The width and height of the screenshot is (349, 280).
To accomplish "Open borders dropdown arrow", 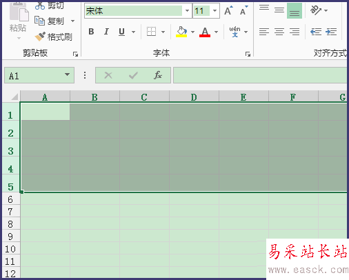I will [163, 32].
